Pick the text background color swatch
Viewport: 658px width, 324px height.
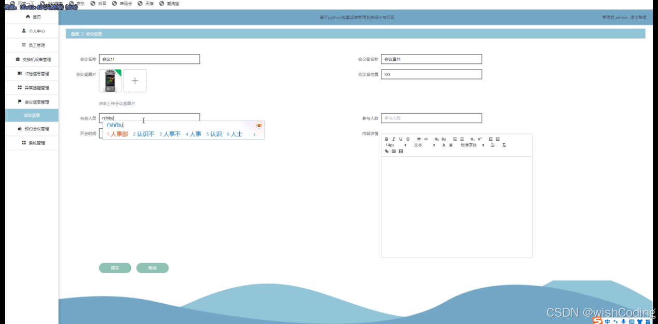click(x=451, y=145)
